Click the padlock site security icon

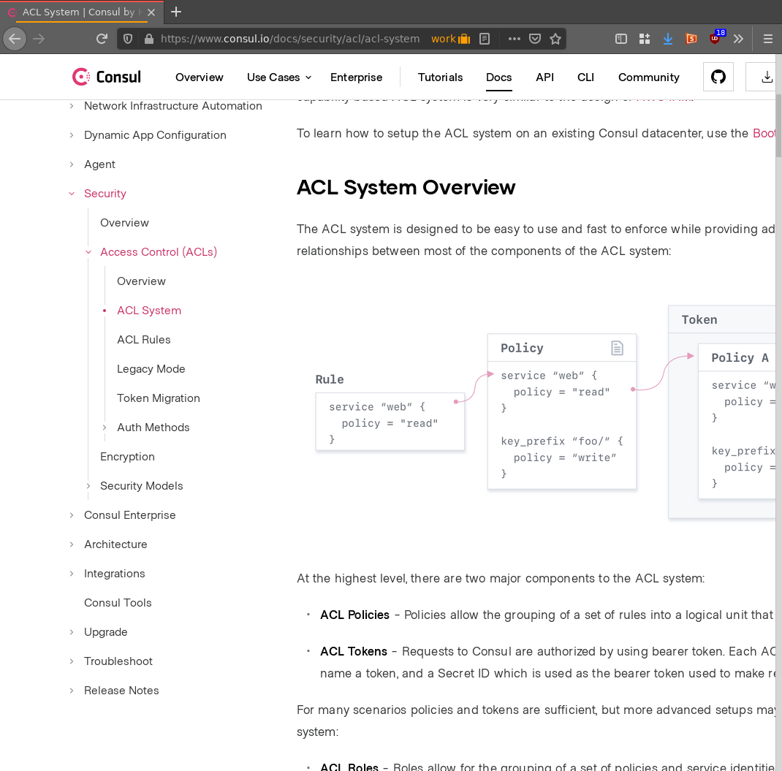148,39
